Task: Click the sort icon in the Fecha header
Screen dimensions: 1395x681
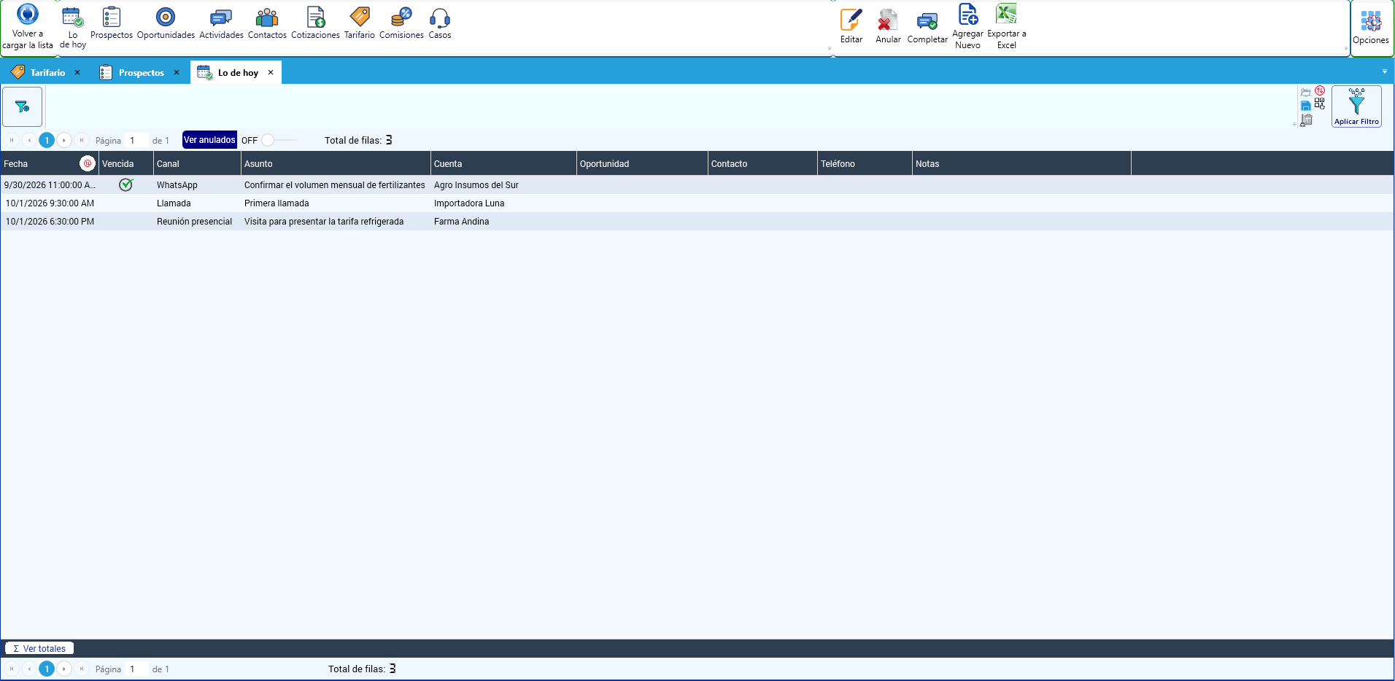Action: pyautogui.click(x=88, y=163)
